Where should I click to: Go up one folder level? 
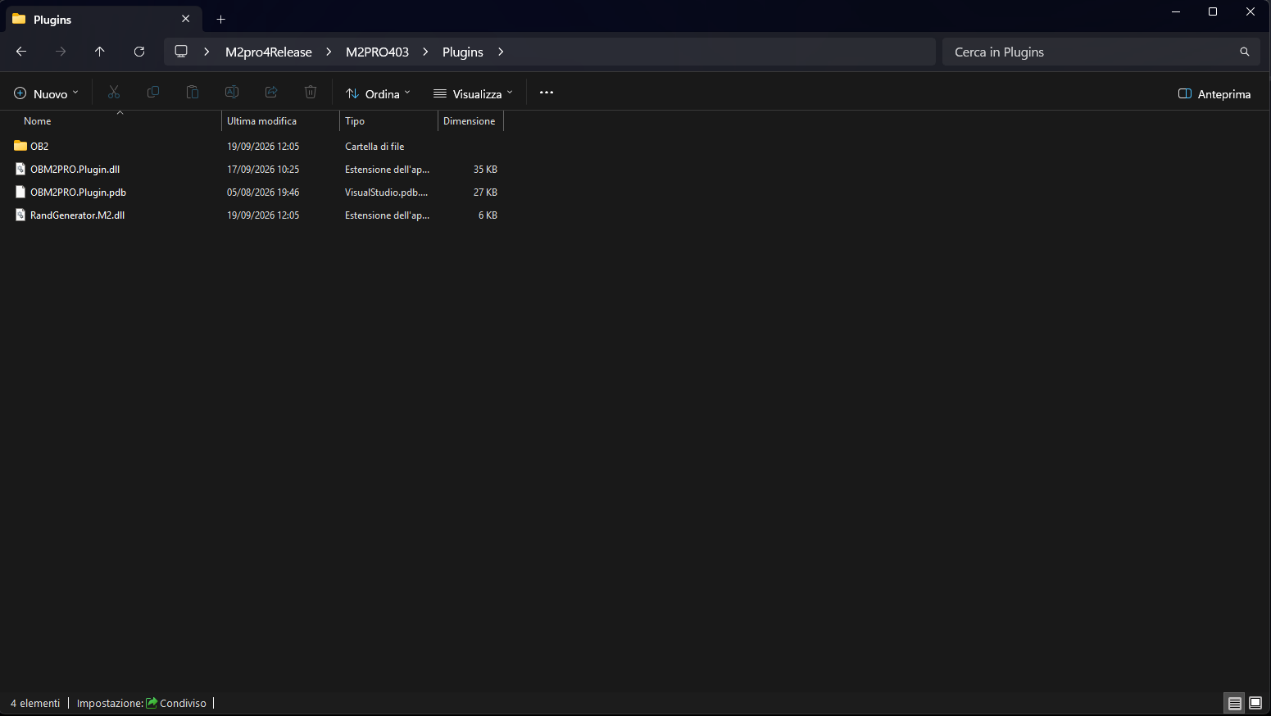click(100, 52)
